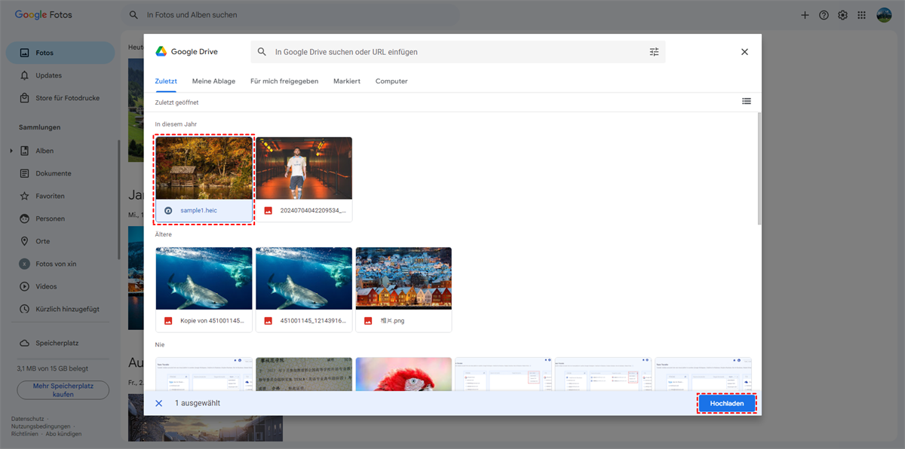Click the Google Drive search field
905x449 pixels.
click(452, 52)
